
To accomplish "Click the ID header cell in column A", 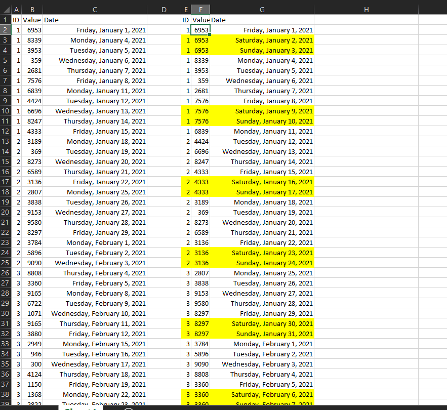I will tap(17, 20).
